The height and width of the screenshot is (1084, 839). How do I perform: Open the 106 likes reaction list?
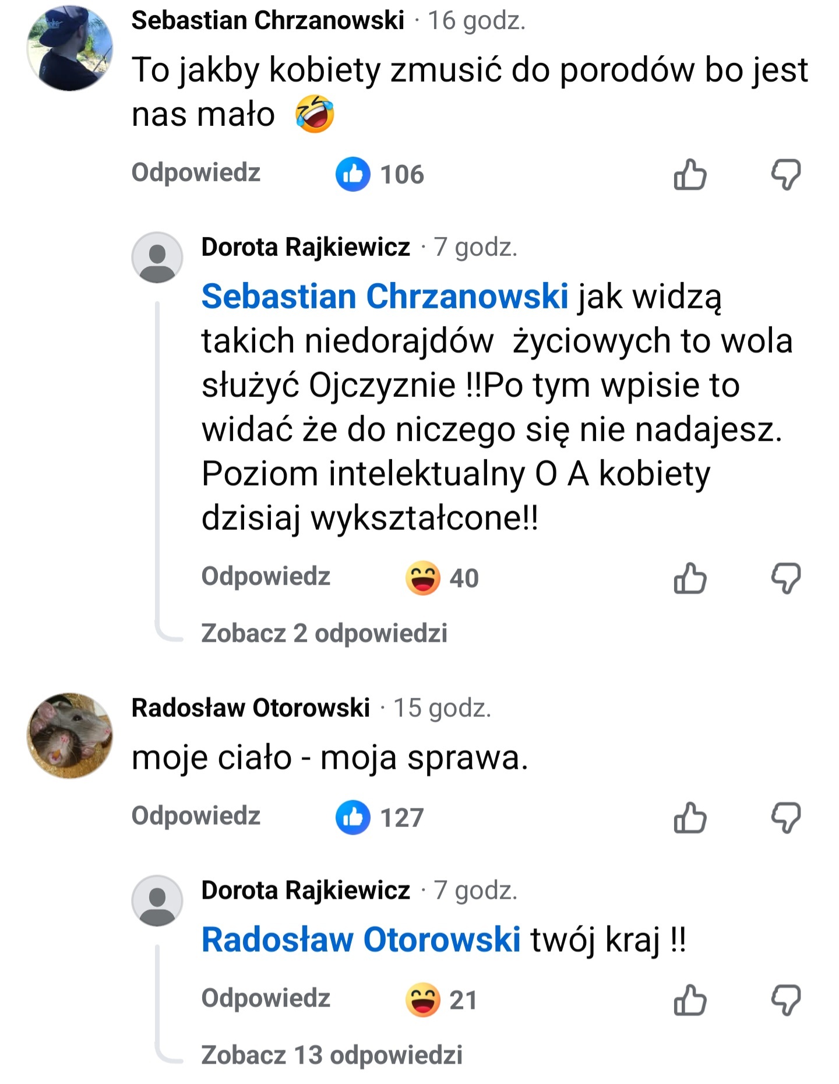pos(380,174)
